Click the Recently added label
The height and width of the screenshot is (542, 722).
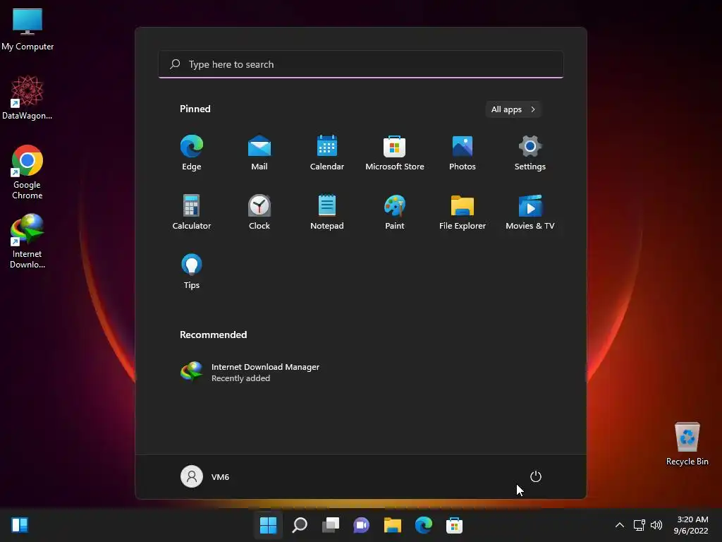coord(241,378)
